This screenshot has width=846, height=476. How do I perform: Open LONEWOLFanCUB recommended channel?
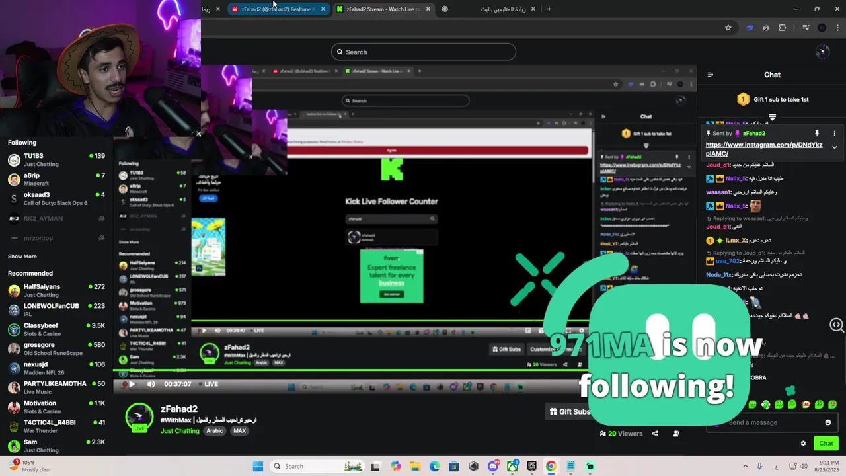[x=56, y=310]
